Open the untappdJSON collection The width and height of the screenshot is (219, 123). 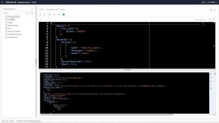[x=13, y=37]
